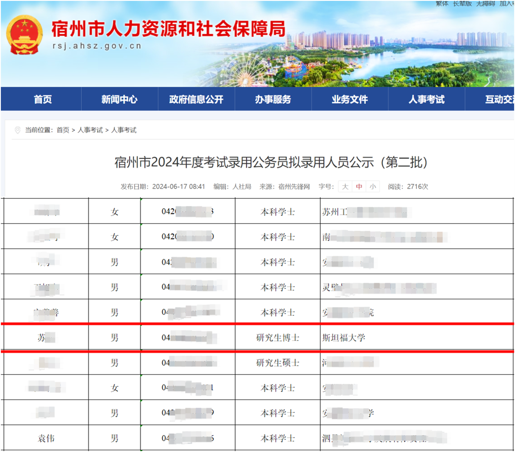Click the name cell 袁伟
This screenshot has width=515, height=452.
tap(46, 438)
